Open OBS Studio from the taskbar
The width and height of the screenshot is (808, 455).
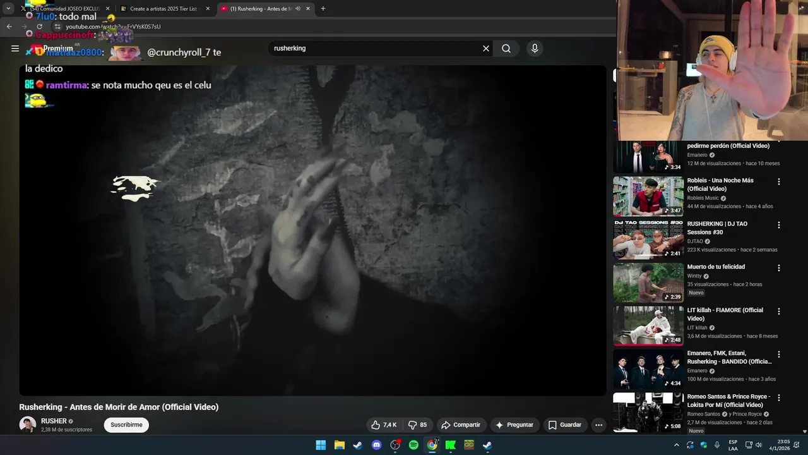click(395, 445)
